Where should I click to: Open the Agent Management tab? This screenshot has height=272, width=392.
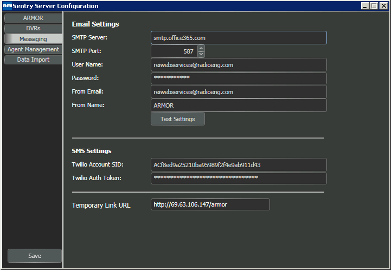coord(33,49)
